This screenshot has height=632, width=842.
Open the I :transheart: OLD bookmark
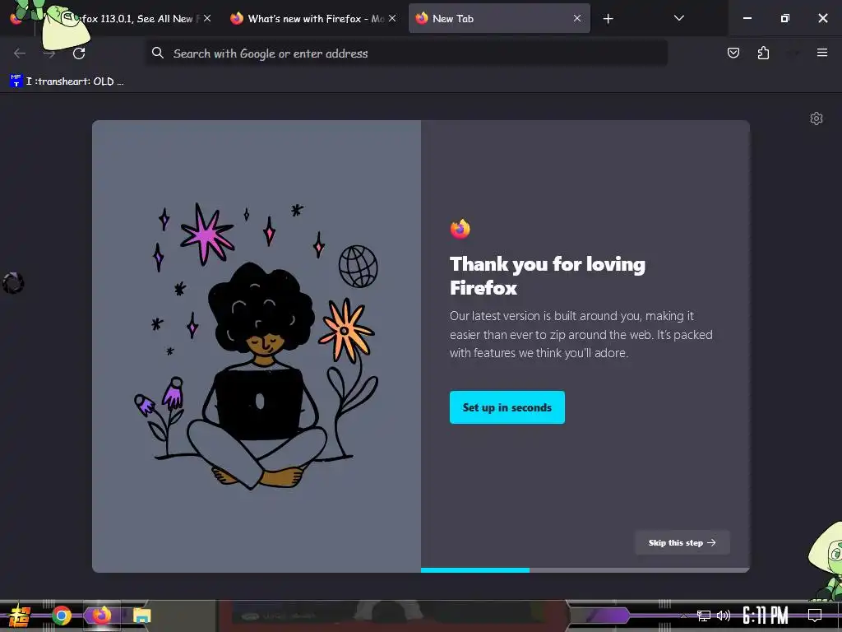pos(67,81)
